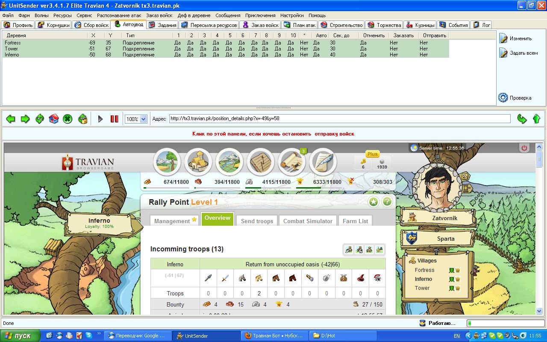Click the Задать всем button

click(518, 53)
